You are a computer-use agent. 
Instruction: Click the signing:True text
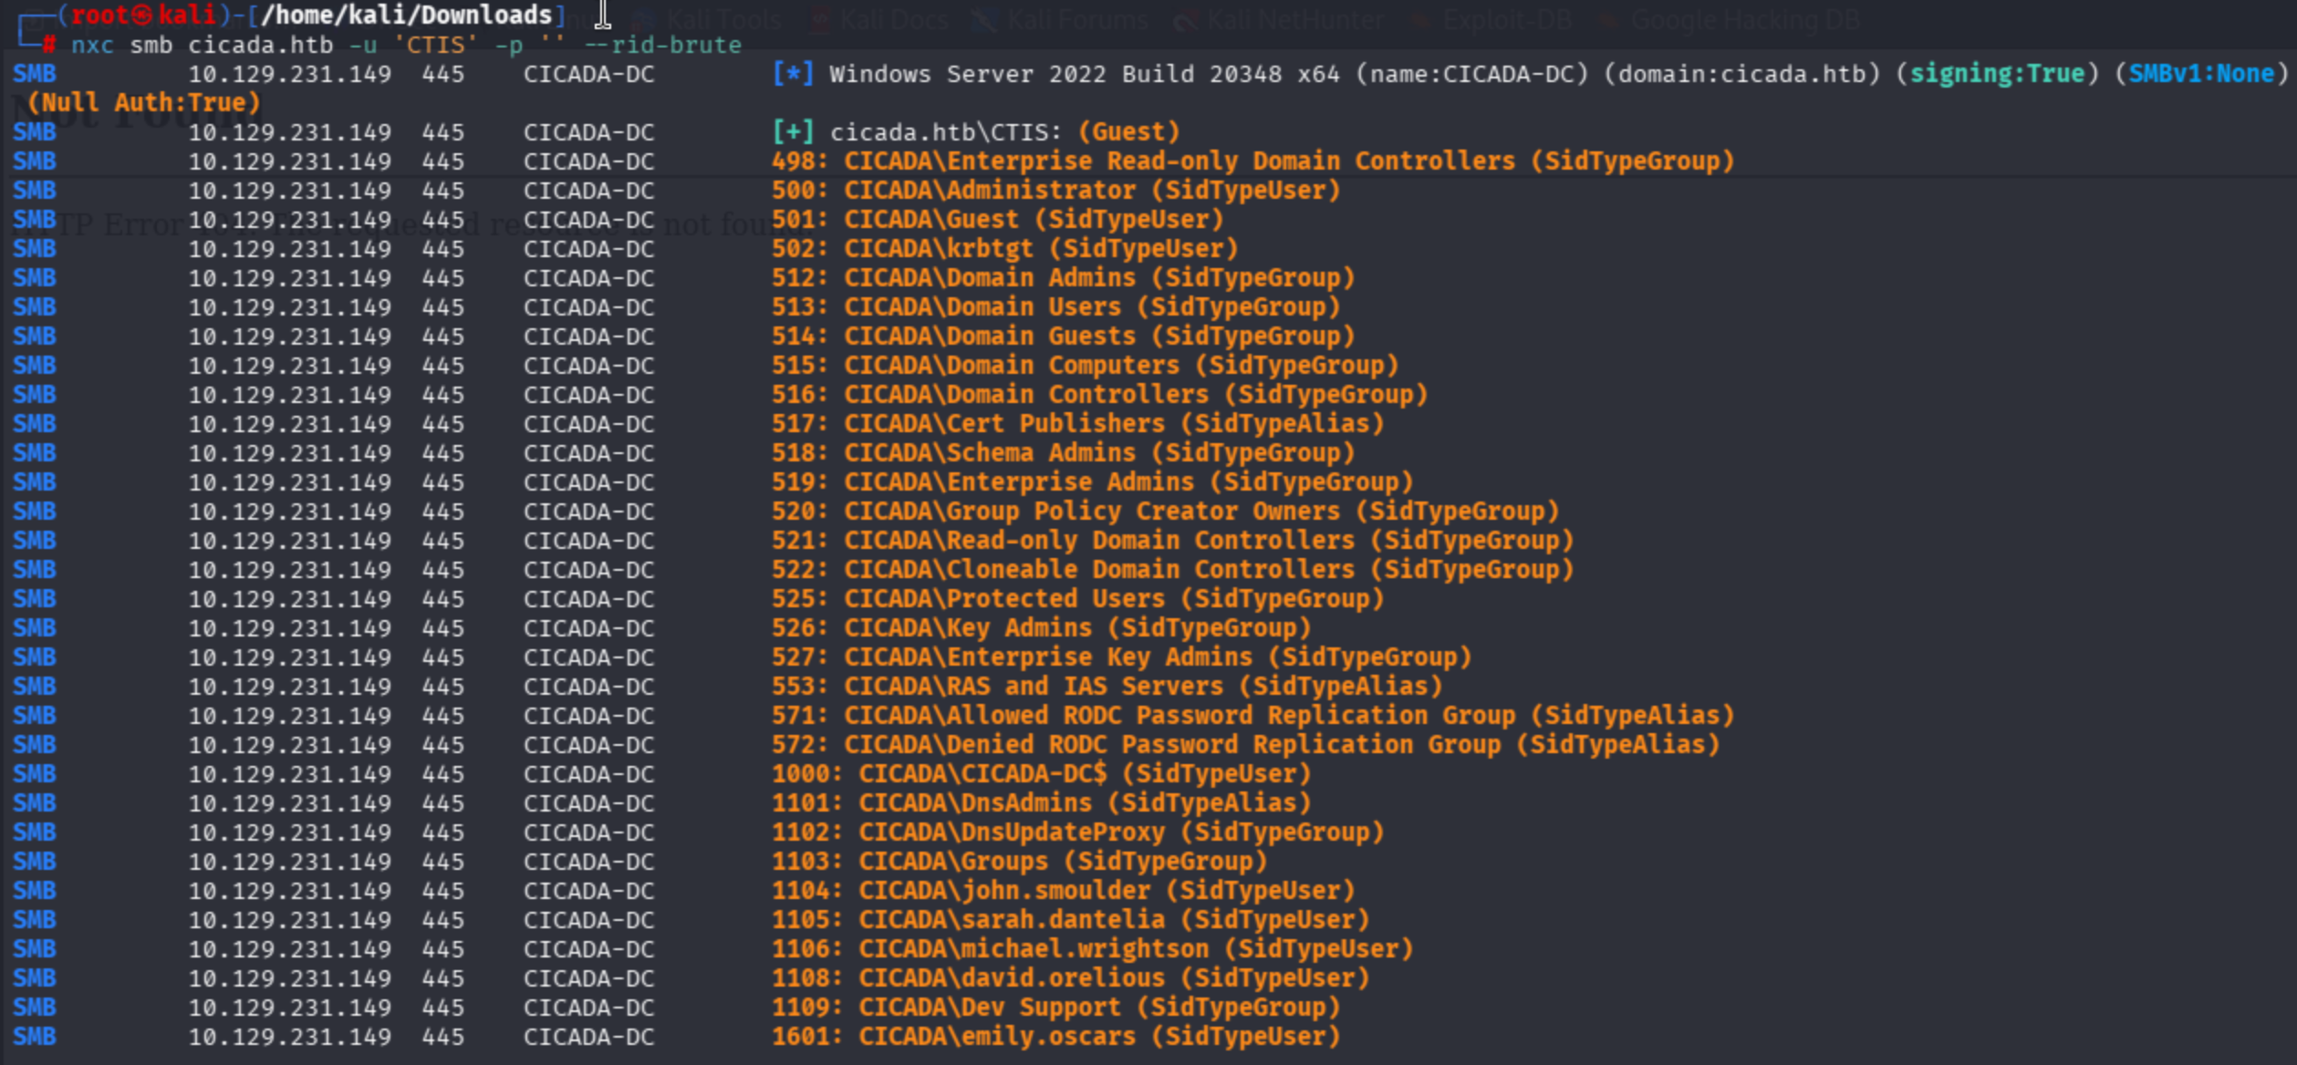click(x=1997, y=74)
